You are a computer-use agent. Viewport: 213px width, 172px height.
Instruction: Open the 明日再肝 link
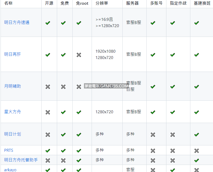[12, 55]
